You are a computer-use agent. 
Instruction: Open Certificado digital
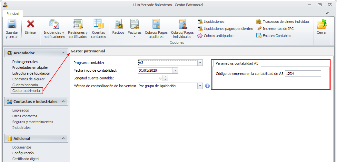pos(26,159)
